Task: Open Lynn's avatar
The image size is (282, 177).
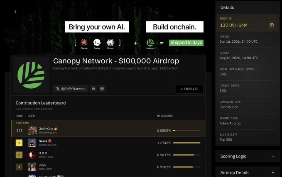Action: [x=32, y=167]
